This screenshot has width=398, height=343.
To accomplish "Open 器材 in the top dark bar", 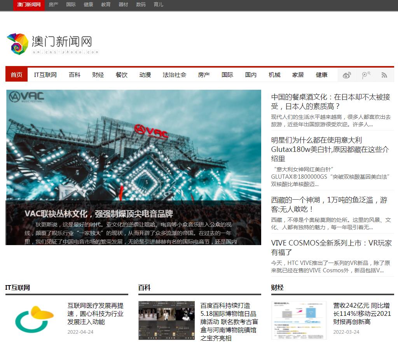I will [123, 5].
